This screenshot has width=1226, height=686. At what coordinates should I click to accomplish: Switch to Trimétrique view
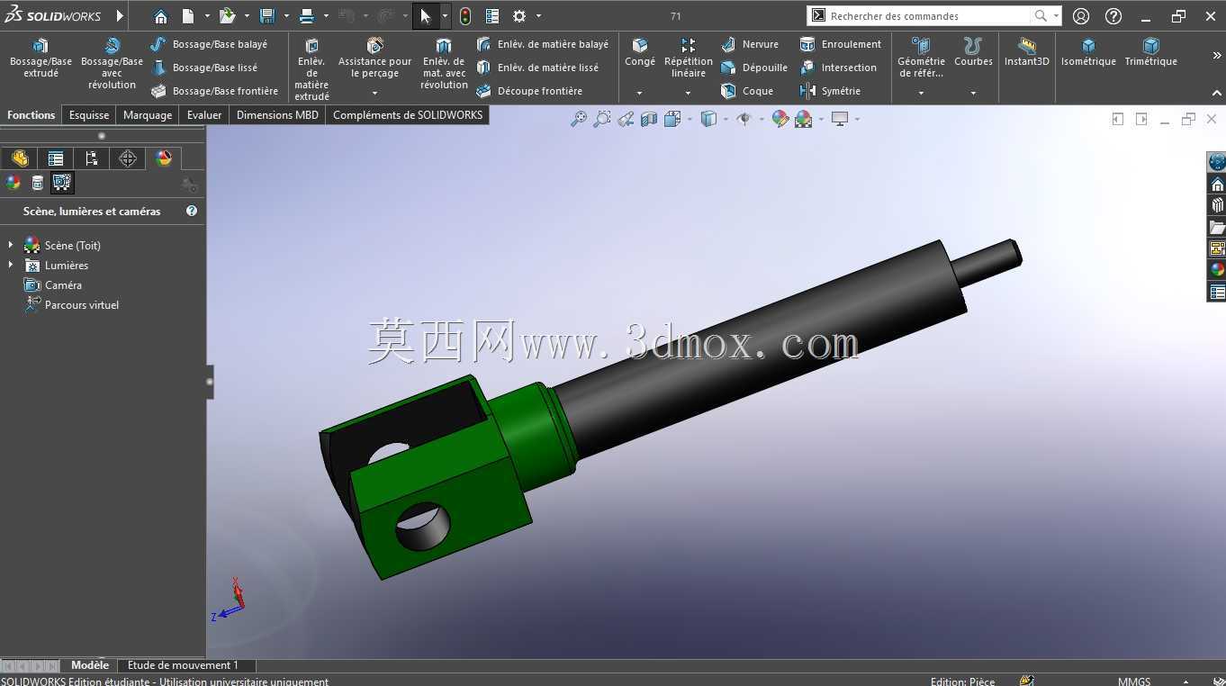pyautogui.click(x=1150, y=52)
